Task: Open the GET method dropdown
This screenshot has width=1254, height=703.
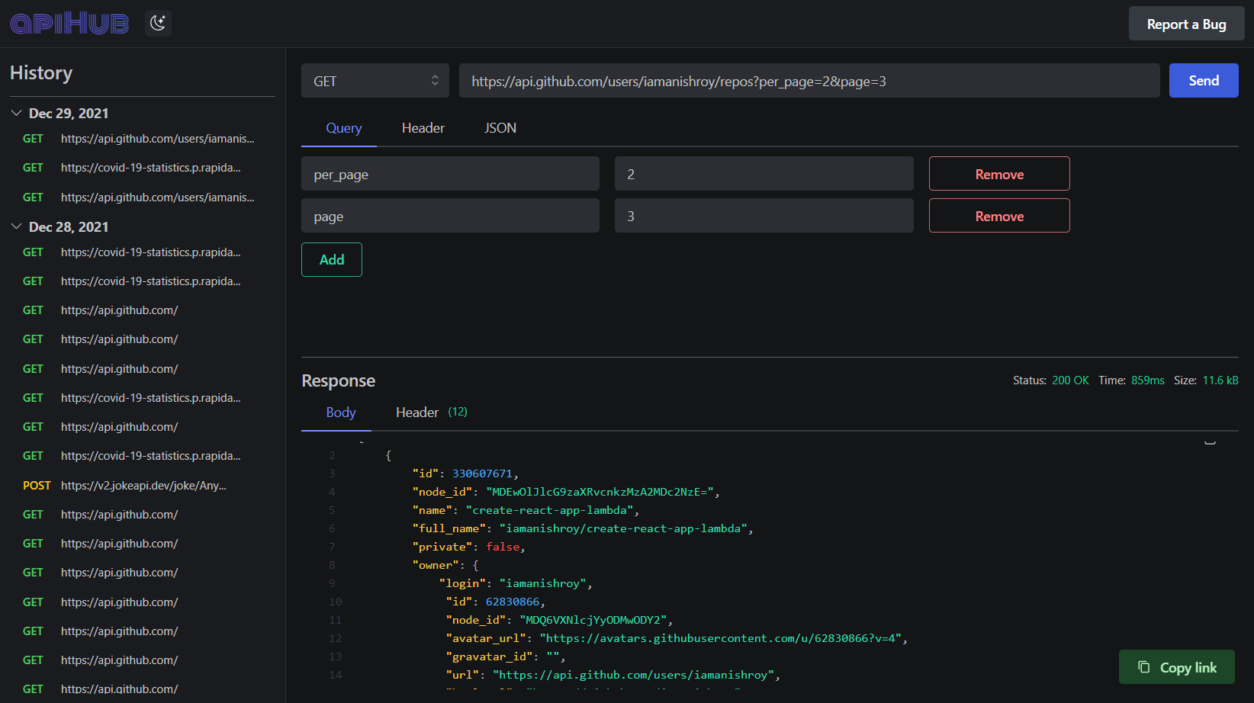Action: [x=375, y=81]
